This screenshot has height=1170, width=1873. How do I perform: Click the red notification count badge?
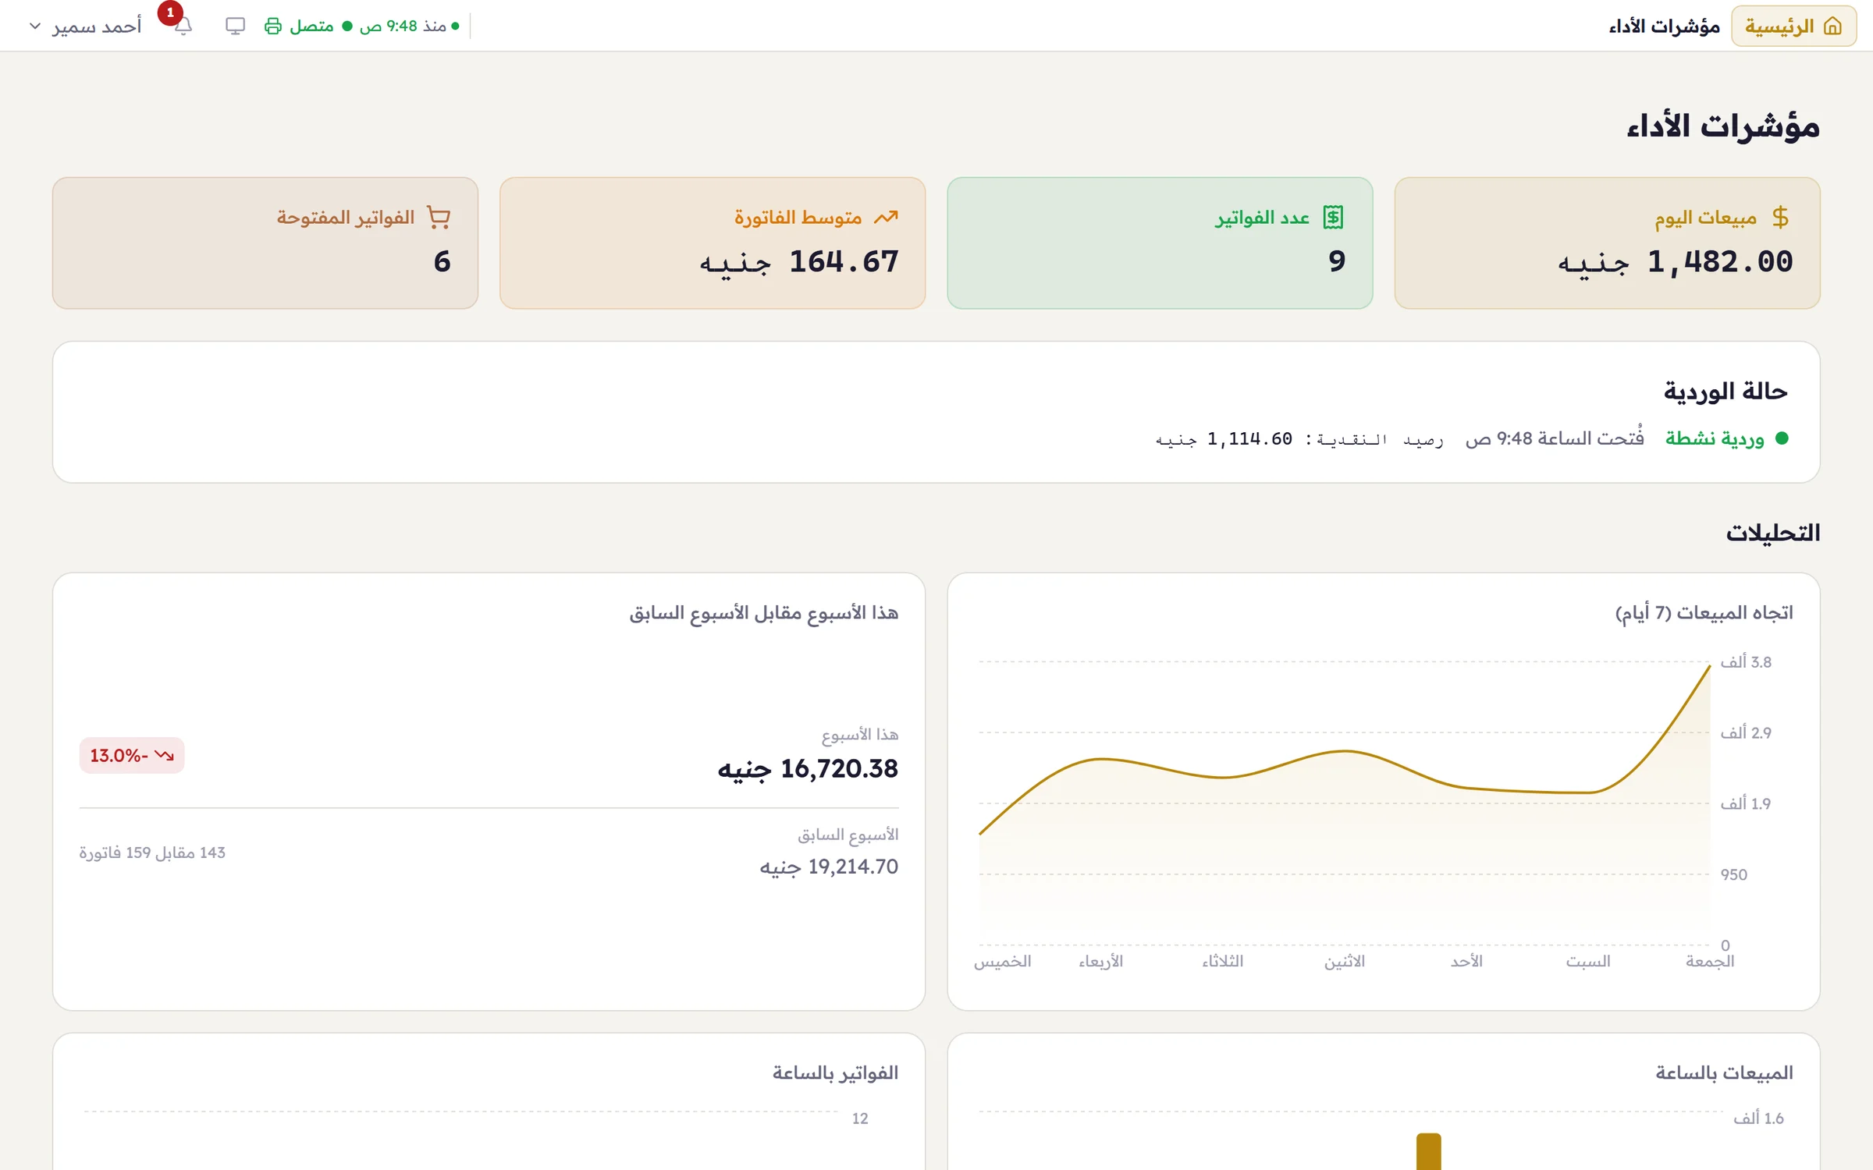pos(170,12)
